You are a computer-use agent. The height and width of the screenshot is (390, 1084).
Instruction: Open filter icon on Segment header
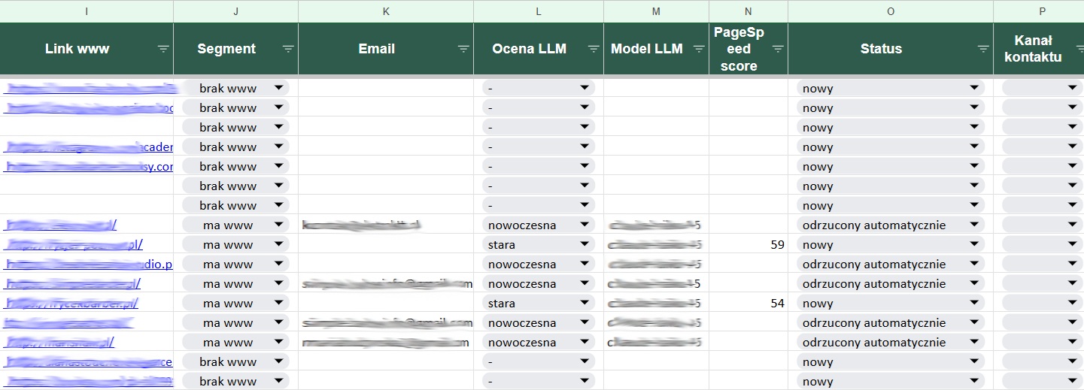pos(288,49)
